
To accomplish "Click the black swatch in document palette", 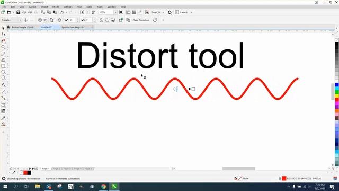I will [x=29, y=172].
